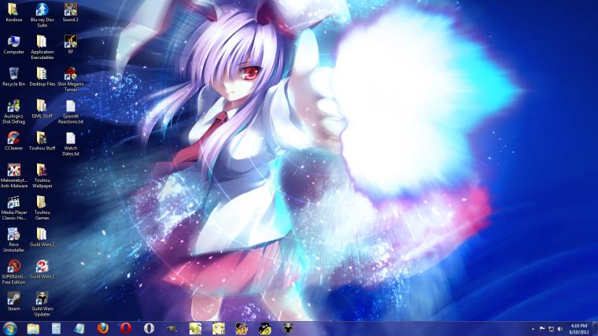
Task: Open the Recycle Bin
Action: 13,76
